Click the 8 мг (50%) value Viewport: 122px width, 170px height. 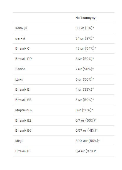(85, 59)
